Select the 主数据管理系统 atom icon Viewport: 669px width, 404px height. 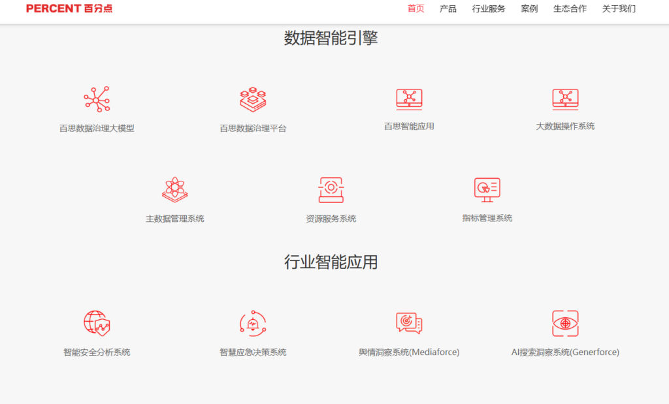pyautogui.click(x=175, y=190)
